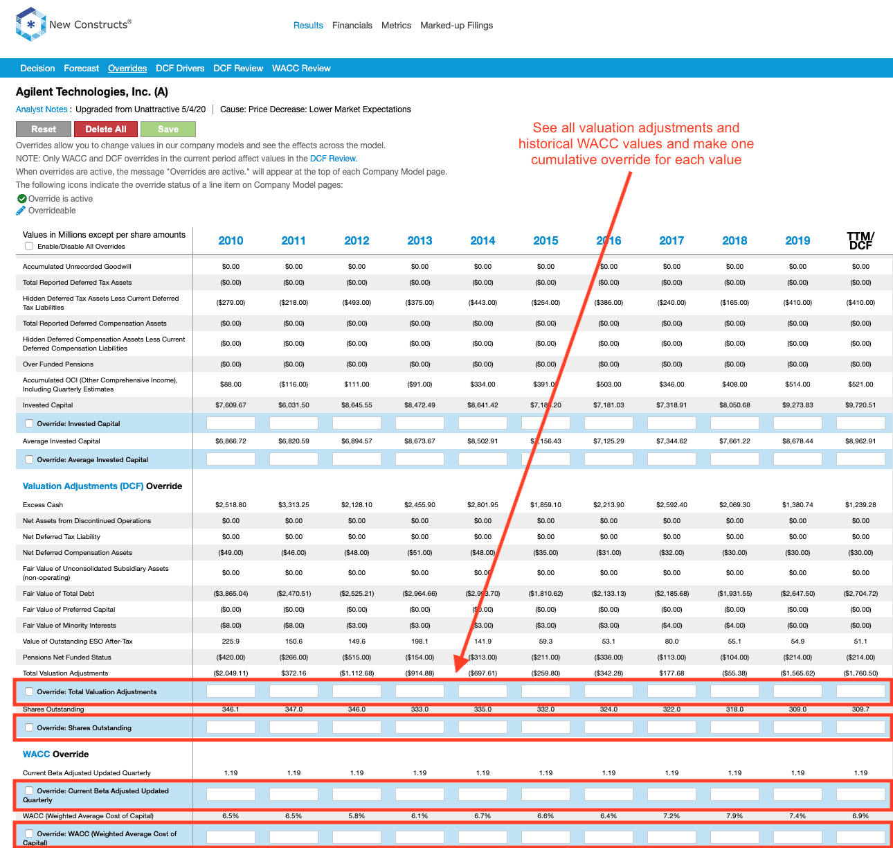Open the WACC Review tab
893x848 pixels.
[x=301, y=69]
